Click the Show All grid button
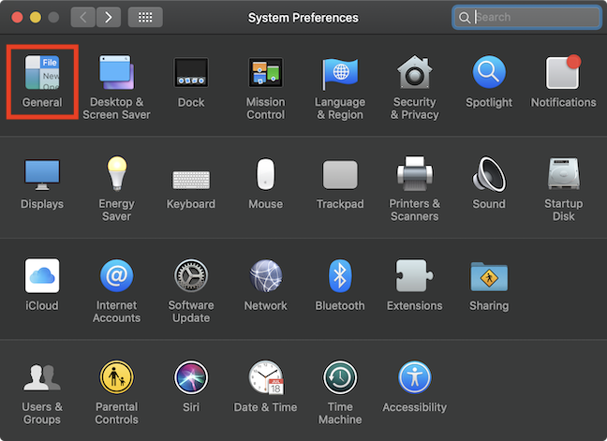The height and width of the screenshot is (441, 607). 145,18
